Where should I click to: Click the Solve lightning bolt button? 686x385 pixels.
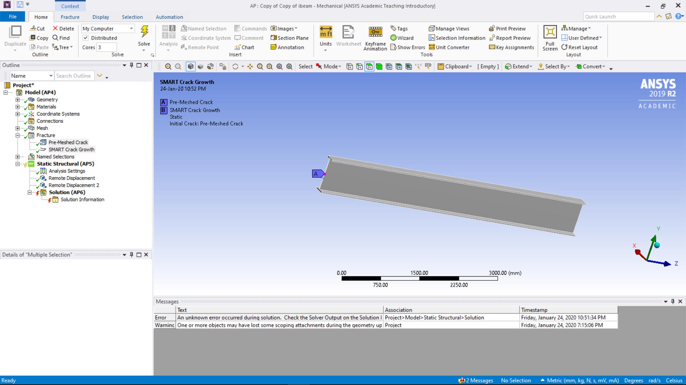click(x=144, y=36)
